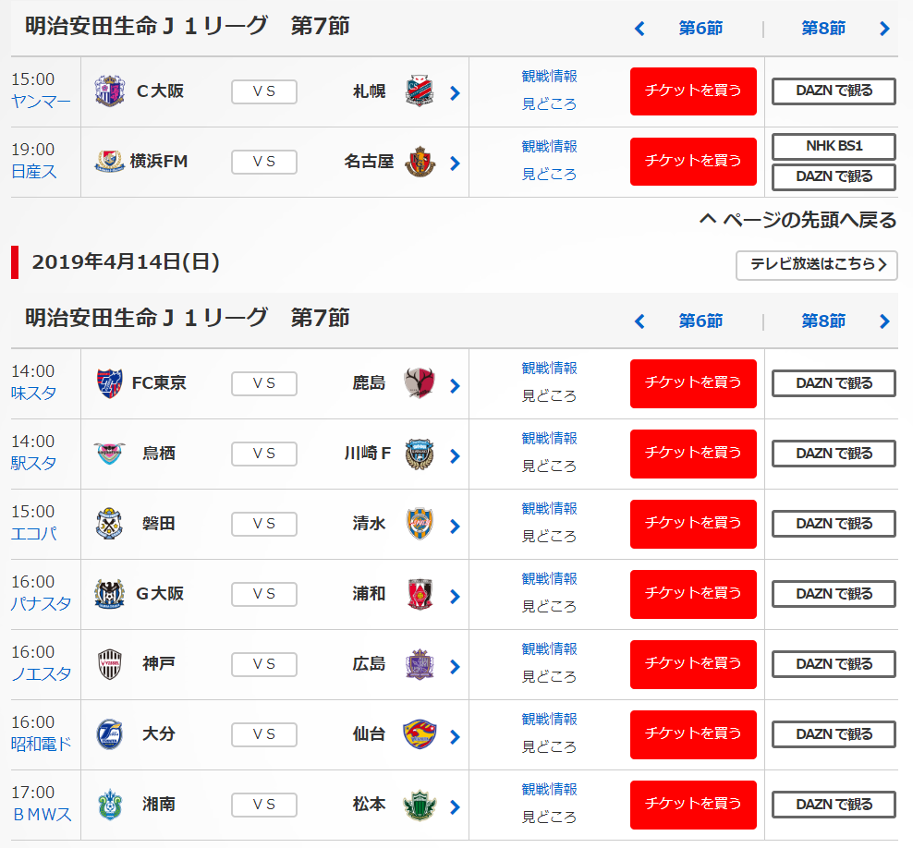Click the Nagoya Grampus team crest
Viewport: 913px width, 848px height.
[419, 162]
